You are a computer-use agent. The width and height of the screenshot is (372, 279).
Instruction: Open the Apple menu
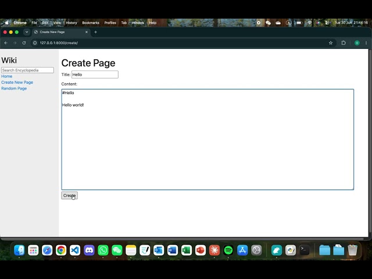(x=6, y=23)
